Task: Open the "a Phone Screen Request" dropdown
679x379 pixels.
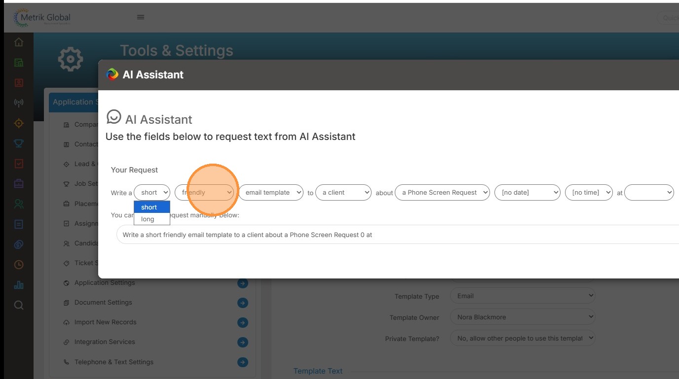Action: [x=443, y=193]
